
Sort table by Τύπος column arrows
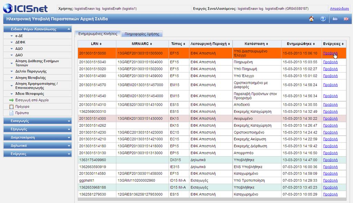tap(184, 44)
